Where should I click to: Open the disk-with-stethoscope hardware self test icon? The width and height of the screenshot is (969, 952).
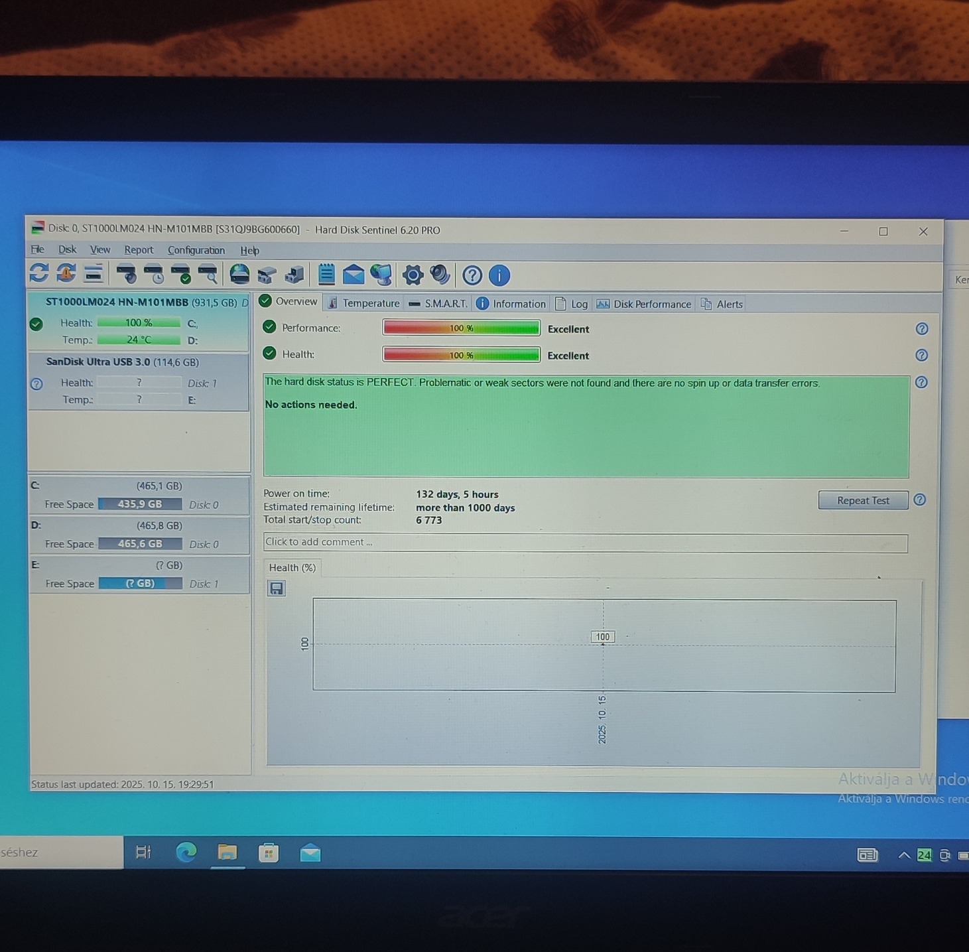126,273
